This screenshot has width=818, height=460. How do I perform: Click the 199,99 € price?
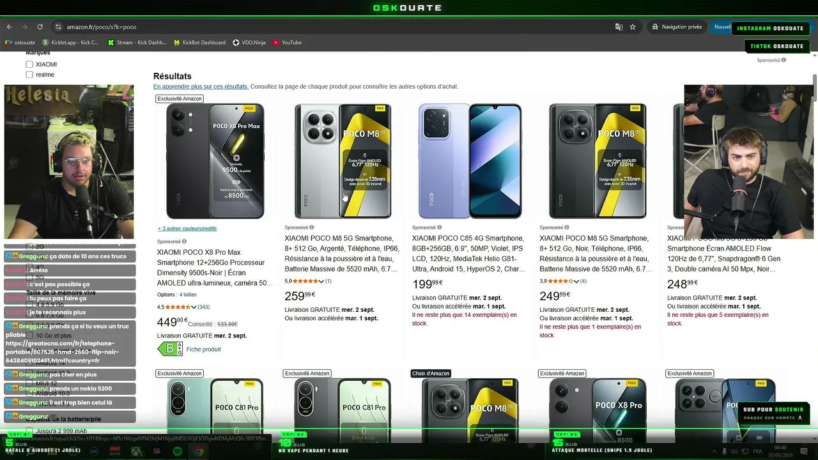click(x=428, y=284)
